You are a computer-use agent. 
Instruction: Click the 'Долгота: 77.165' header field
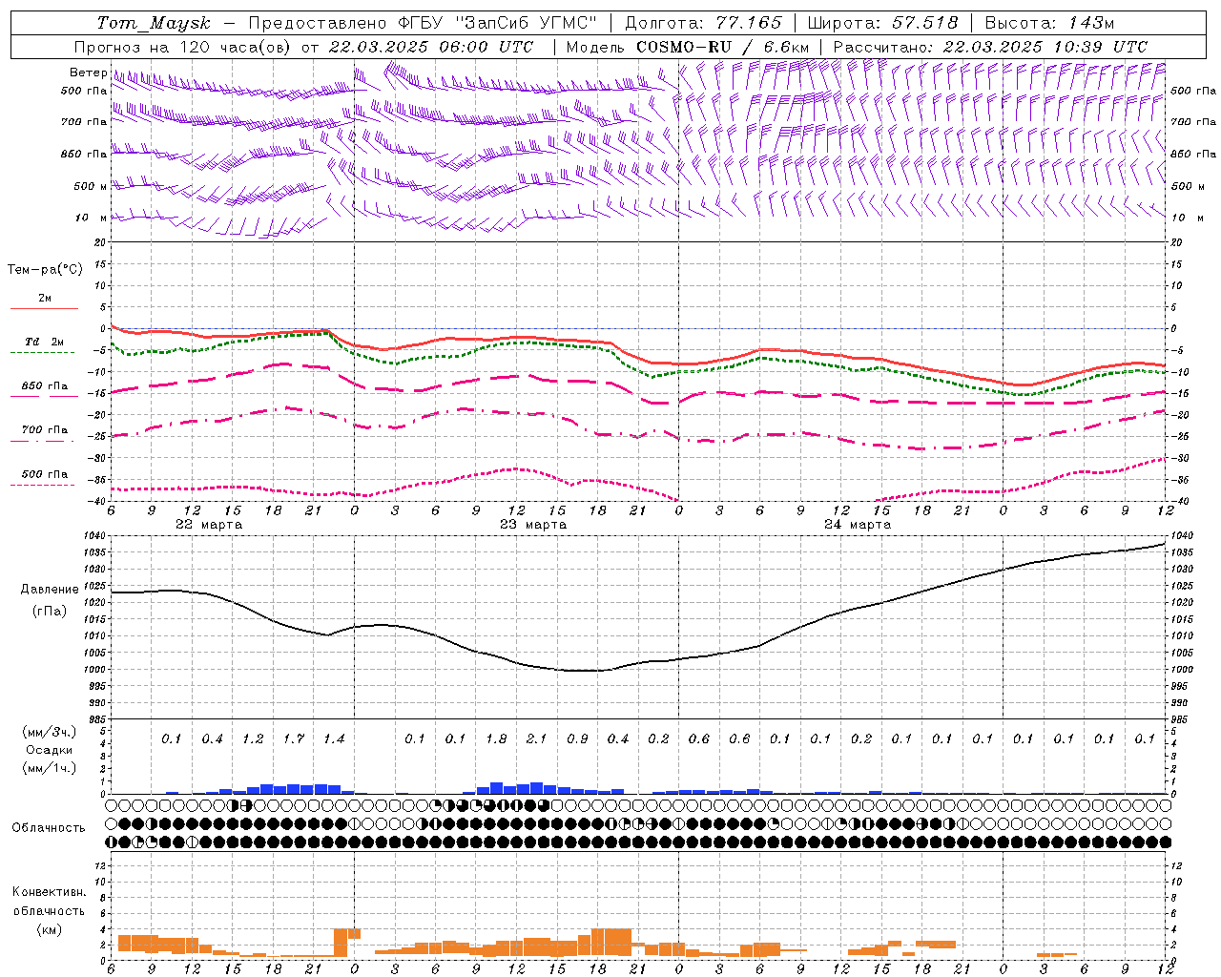coord(703,23)
